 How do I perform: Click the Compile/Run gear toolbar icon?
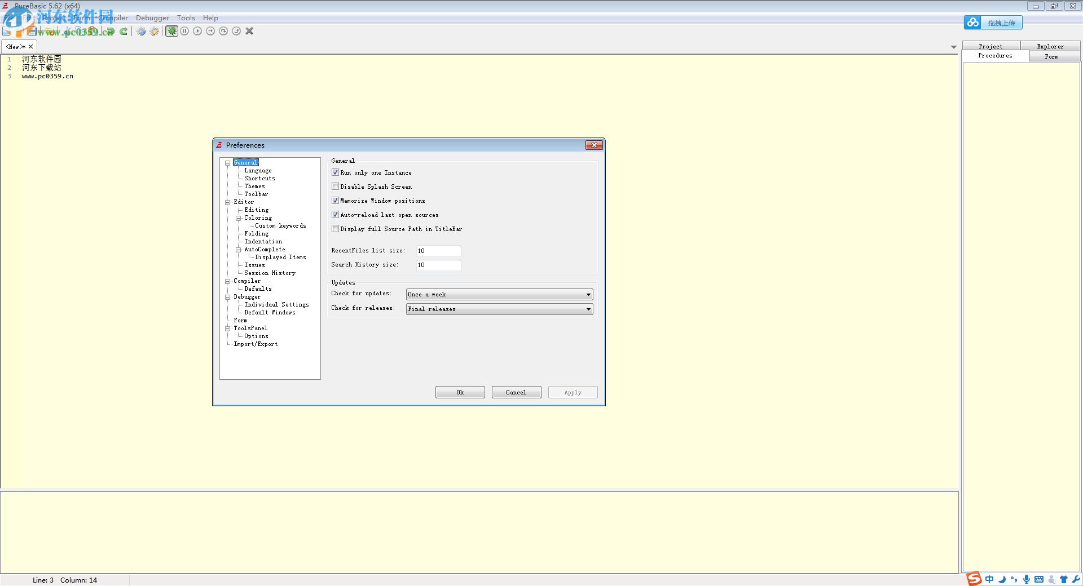141,32
